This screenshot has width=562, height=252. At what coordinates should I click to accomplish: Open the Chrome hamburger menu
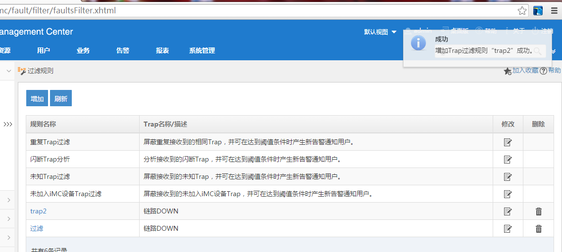[554, 10]
